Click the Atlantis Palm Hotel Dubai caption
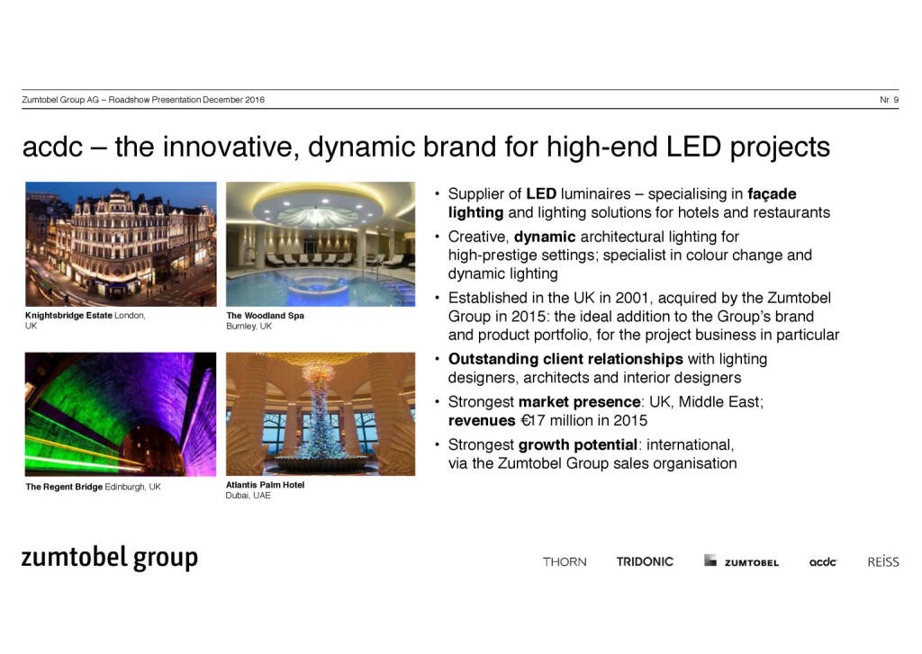This screenshot has width=922, height=654. click(265, 489)
